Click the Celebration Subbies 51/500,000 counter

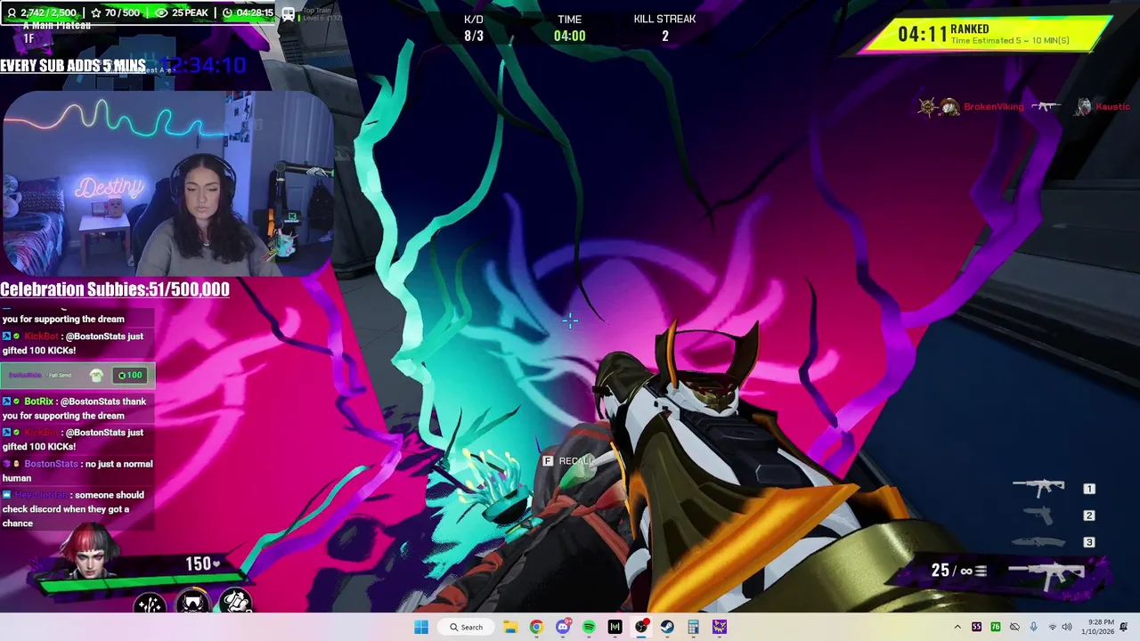pyautogui.click(x=115, y=289)
